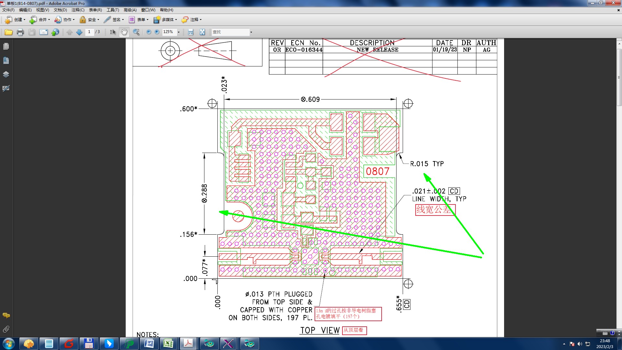Print the document with the printer icon
The width and height of the screenshot is (622, 350).
click(x=20, y=32)
